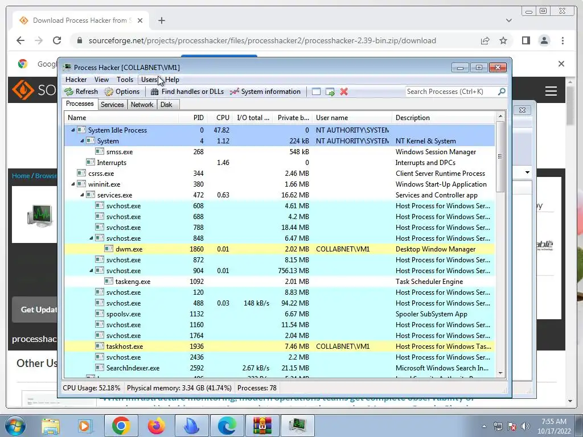This screenshot has height=437, width=583.
Task: Click the process list vertical scrollbar thumb
Action: (500, 157)
